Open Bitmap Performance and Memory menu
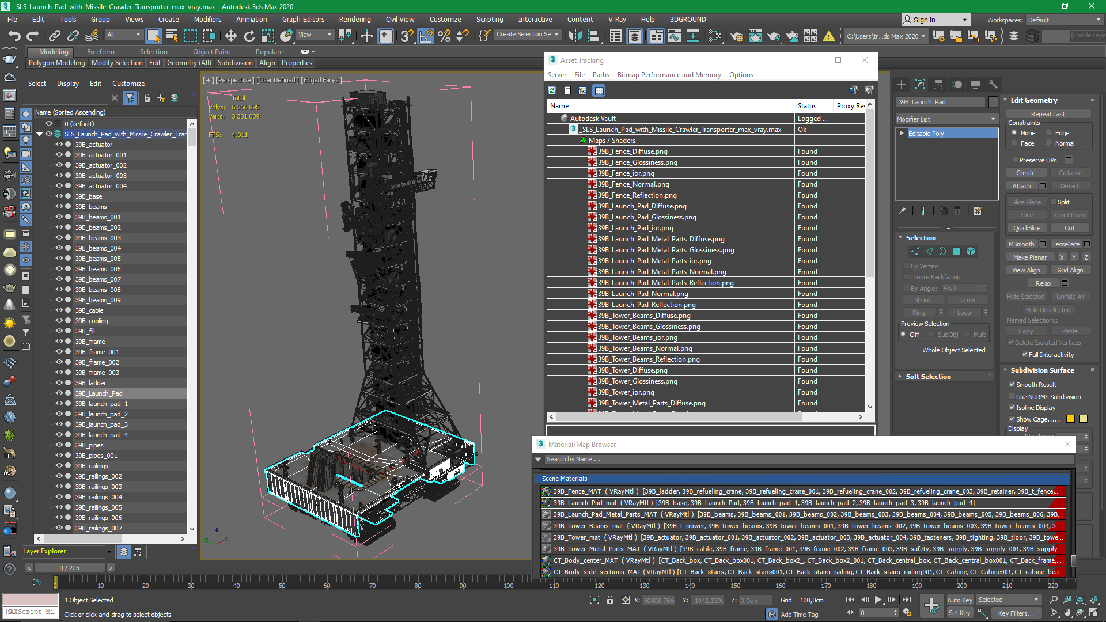The image size is (1106, 622). pos(669,75)
